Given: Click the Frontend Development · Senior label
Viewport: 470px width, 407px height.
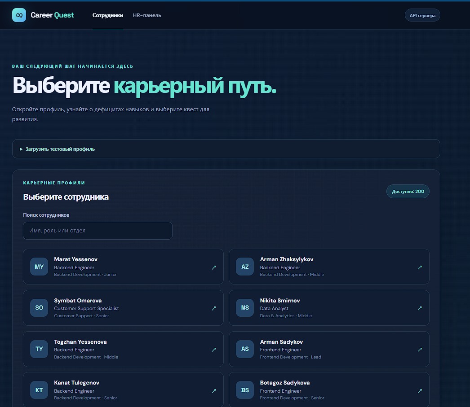Looking at the screenshot, I should 292,398.
